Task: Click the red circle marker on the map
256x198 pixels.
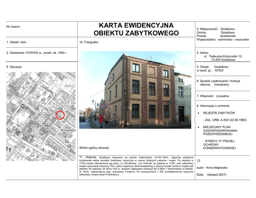Action: click(60, 115)
